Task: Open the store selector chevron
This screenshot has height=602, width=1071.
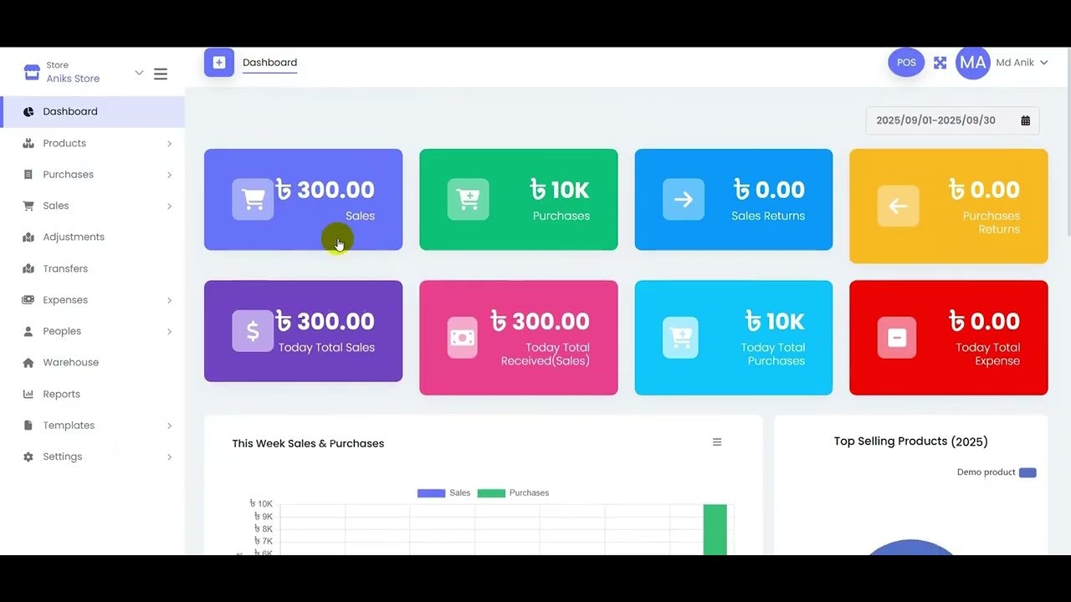Action: (x=139, y=73)
